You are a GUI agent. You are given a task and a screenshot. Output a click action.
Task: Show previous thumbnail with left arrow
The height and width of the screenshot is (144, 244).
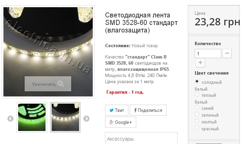[x=10, y=119]
